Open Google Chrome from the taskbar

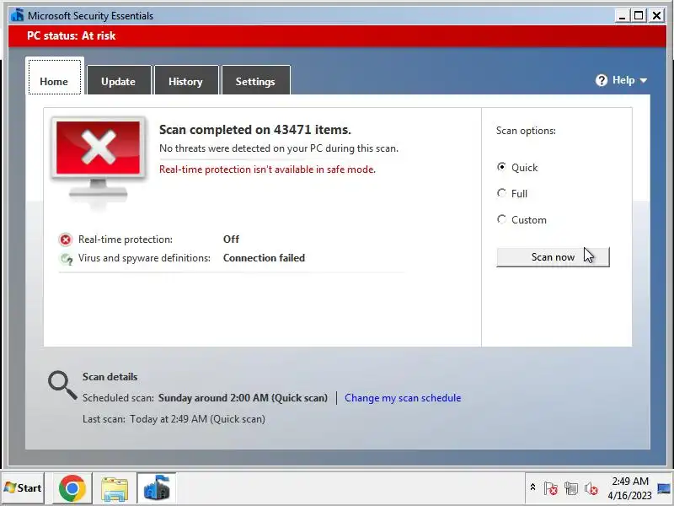[x=72, y=488]
